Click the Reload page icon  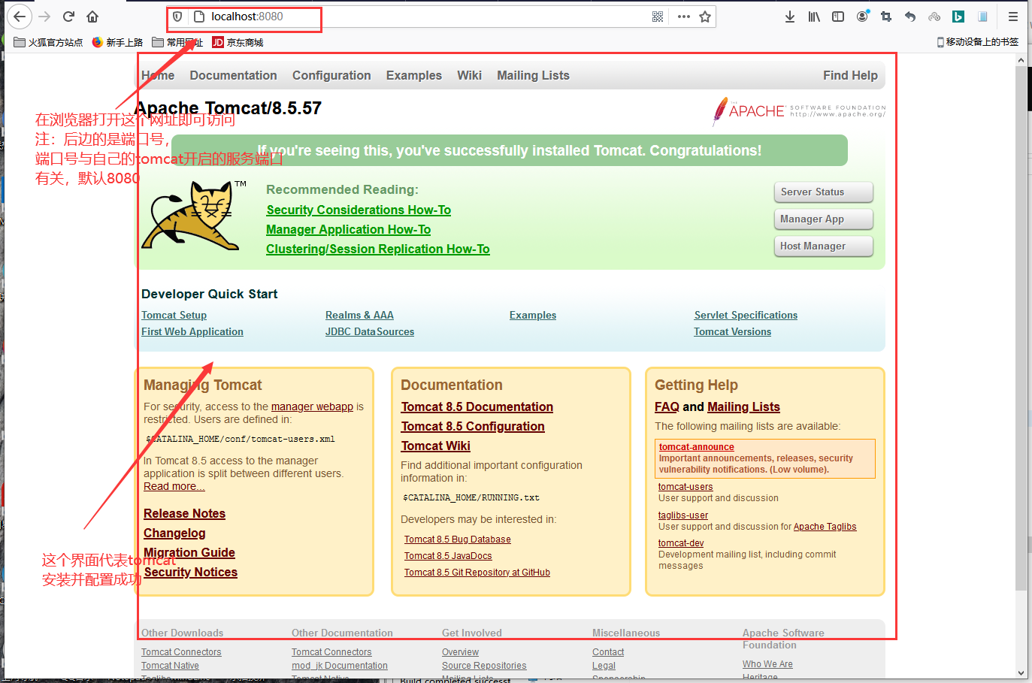coord(68,16)
